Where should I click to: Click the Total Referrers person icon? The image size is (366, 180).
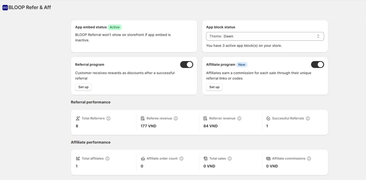coord(78,119)
